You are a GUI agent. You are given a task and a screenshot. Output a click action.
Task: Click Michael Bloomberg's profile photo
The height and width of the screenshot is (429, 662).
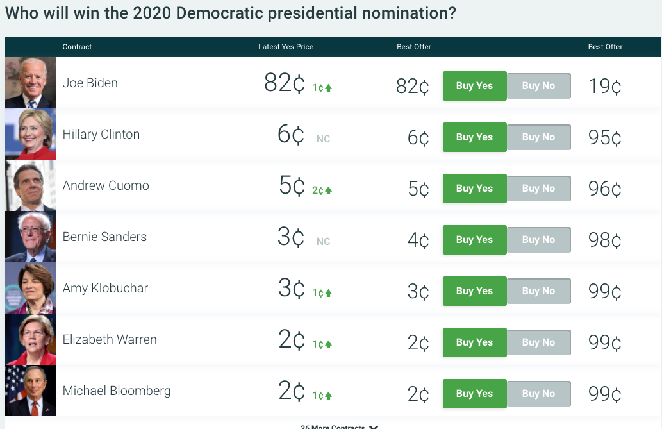click(x=30, y=391)
